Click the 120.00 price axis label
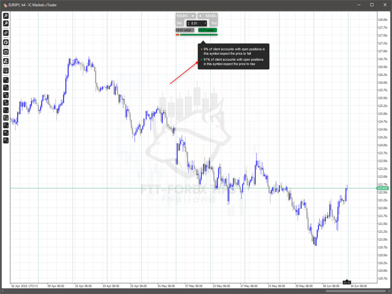392x294 pixels. (x=383, y=270)
